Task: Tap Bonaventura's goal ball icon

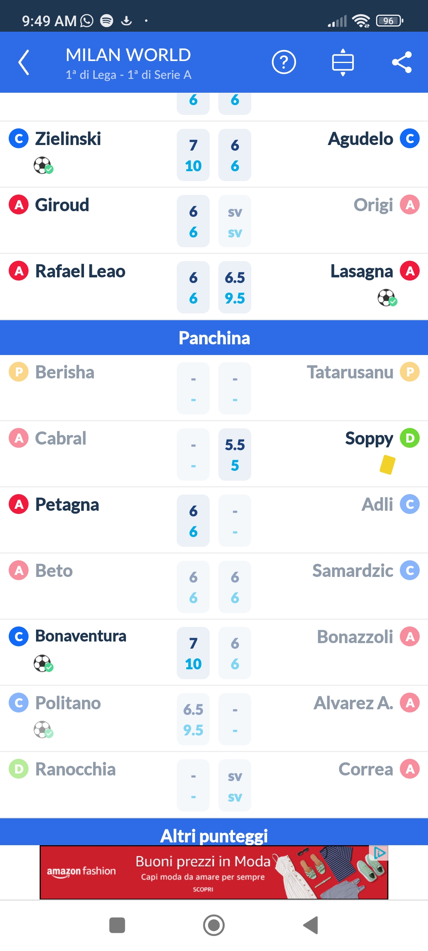Action: 43,663
